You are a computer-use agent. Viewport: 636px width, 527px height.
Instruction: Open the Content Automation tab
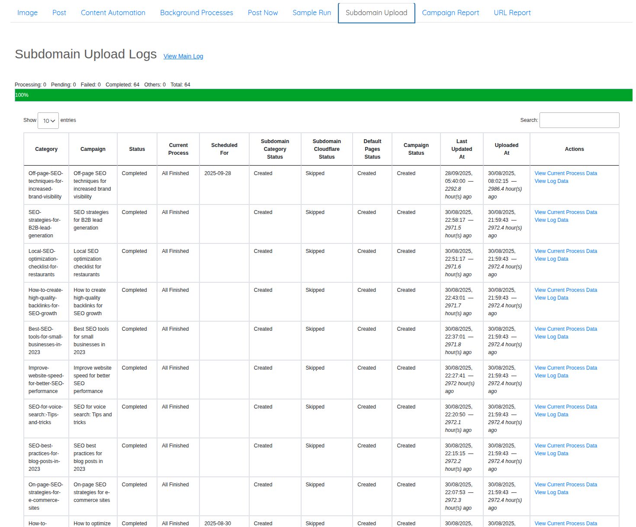113,13
